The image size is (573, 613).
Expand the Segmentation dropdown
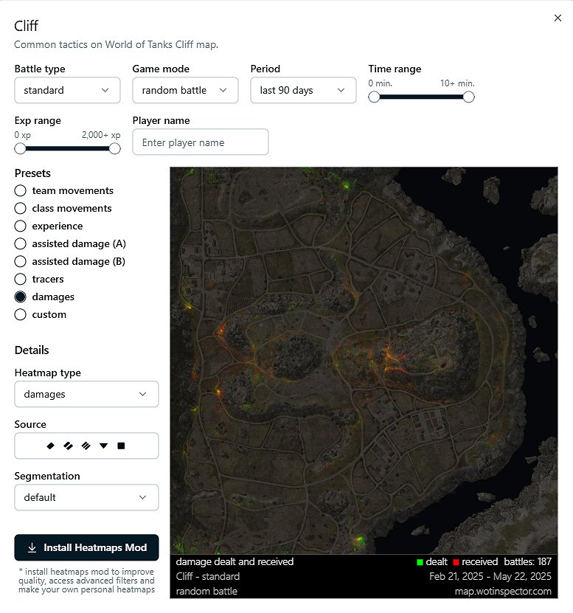point(86,497)
